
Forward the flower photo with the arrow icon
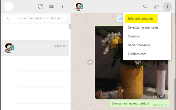tap(90, 62)
